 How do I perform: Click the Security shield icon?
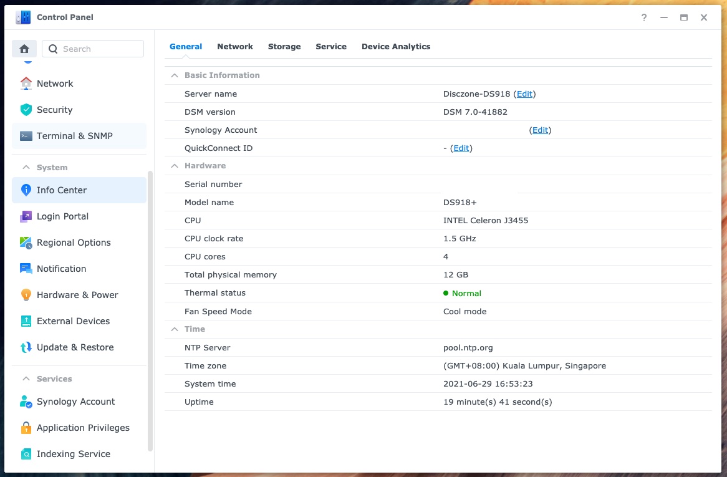click(x=26, y=110)
